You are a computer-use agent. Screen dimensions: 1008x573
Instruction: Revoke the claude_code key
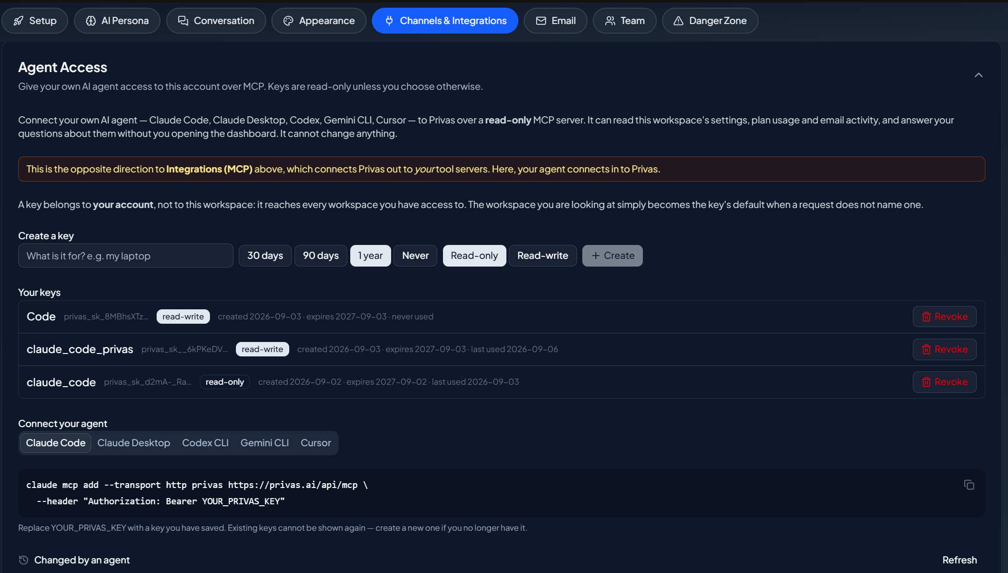[x=945, y=382]
